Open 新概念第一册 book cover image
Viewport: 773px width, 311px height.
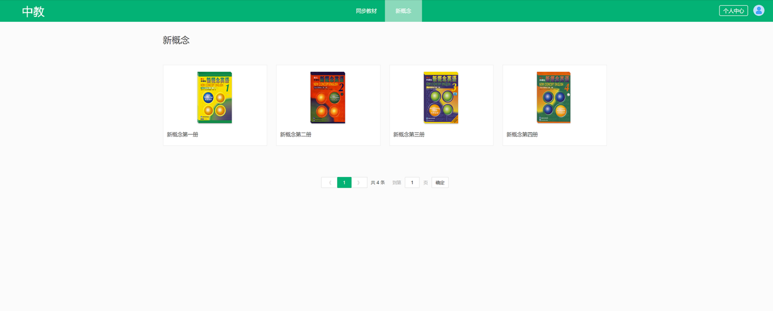[214, 98]
